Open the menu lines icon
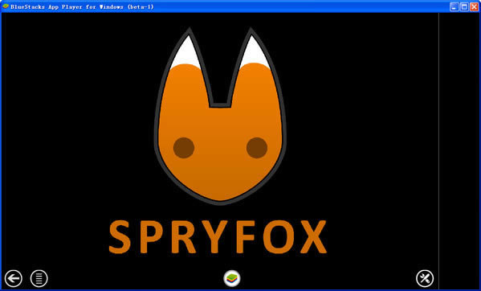481x291 pixels. [39, 278]
